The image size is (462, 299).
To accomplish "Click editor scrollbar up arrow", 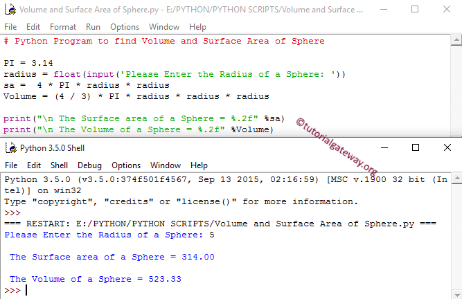I will pos(456,39).
